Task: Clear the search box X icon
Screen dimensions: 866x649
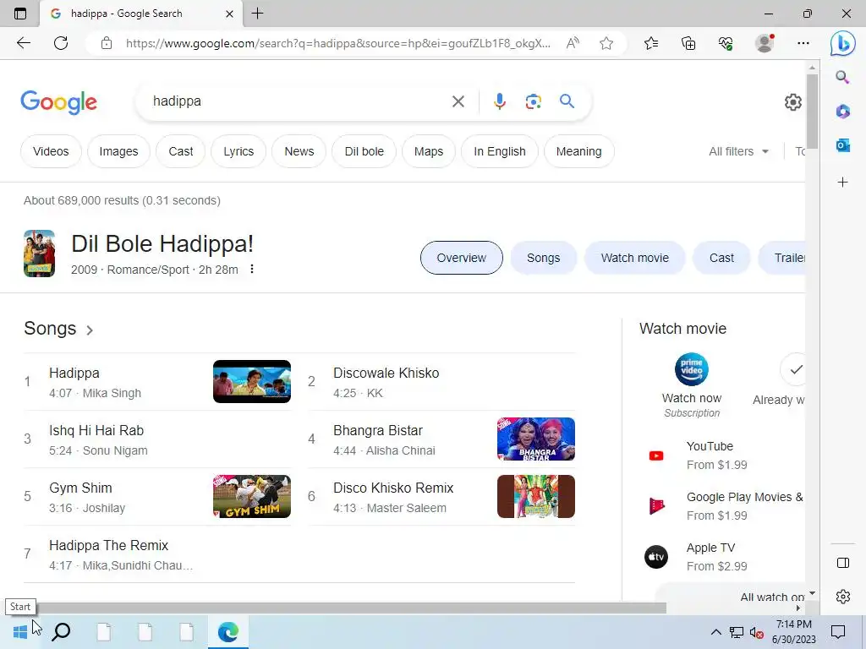Action: (x=458, y=101)
